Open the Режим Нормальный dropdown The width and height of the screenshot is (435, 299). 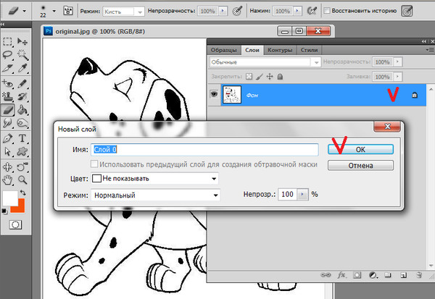pyautogui.click(x=155, y=195)
